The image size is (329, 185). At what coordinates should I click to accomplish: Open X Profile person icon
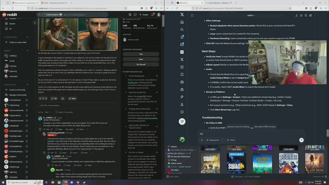coord(182,104)
